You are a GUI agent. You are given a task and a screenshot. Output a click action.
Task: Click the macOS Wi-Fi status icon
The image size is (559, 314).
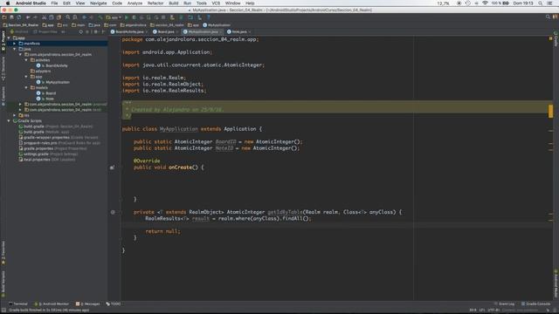(x=485, y=3)
